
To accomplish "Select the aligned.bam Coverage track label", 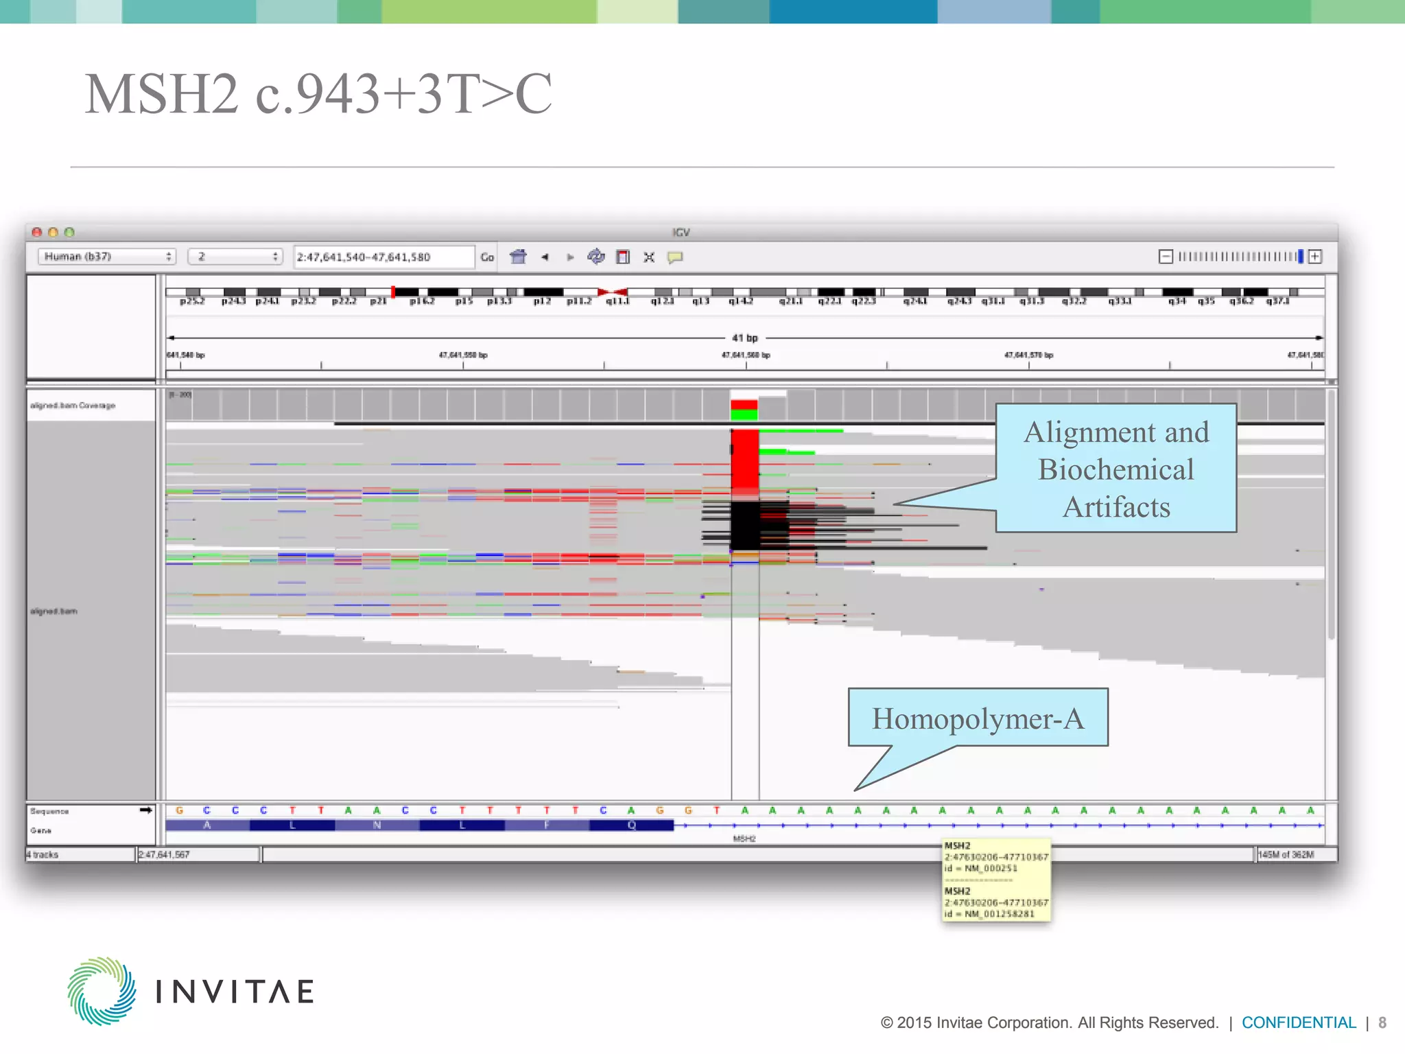I will pyautogui.click(x=73, y=406).
